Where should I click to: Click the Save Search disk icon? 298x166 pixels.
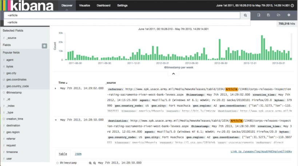click(x=269, y=15)
